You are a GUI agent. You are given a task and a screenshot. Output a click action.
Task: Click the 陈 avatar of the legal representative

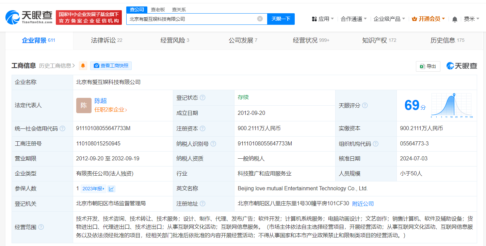tap(84, 105)
